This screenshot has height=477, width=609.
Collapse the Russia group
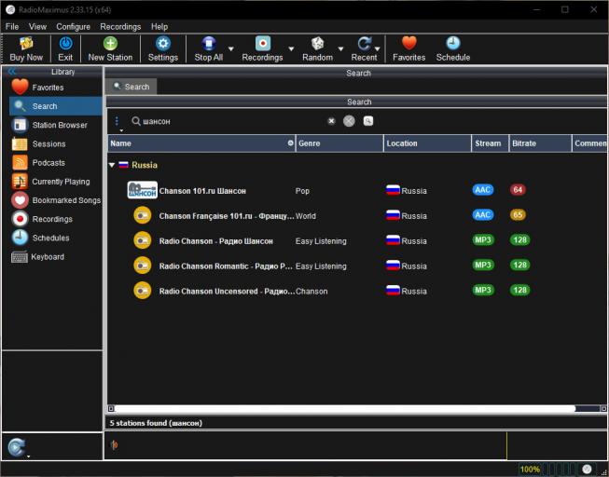(112, 165)
